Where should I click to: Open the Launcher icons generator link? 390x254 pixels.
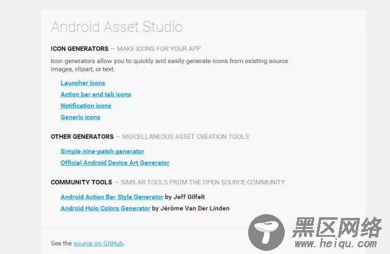[83, 83]
